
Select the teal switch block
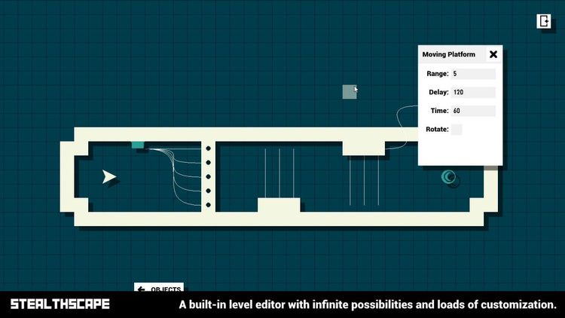click(x=138, y=145)
